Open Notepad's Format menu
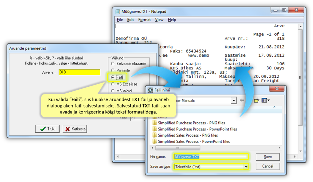 [144, 20]
